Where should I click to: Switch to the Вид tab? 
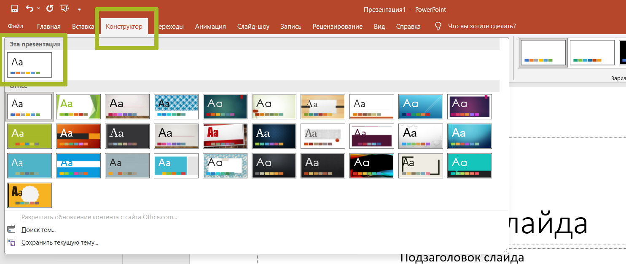point(379,27)
